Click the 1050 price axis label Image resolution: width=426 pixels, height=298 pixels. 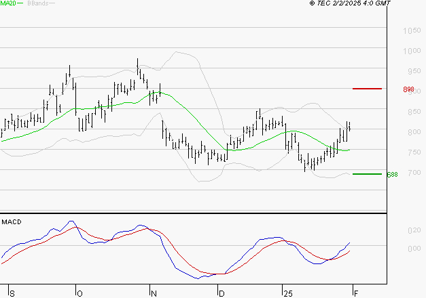click(x=412, y=30)
